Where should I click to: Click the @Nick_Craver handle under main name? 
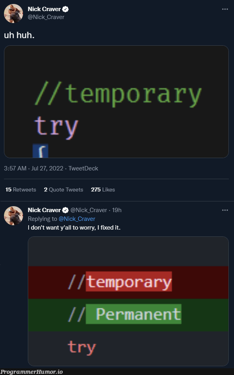click(46, 17)
